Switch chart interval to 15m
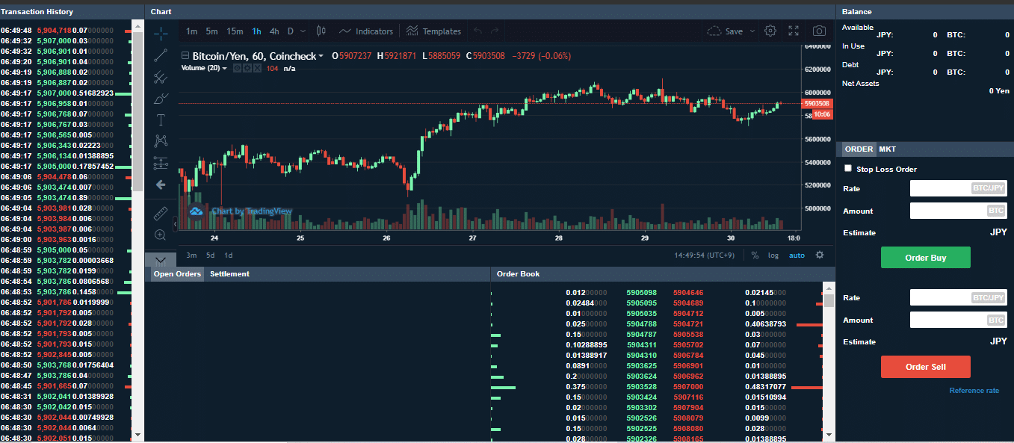1014x443 pixels. click(x=235, y=31)
